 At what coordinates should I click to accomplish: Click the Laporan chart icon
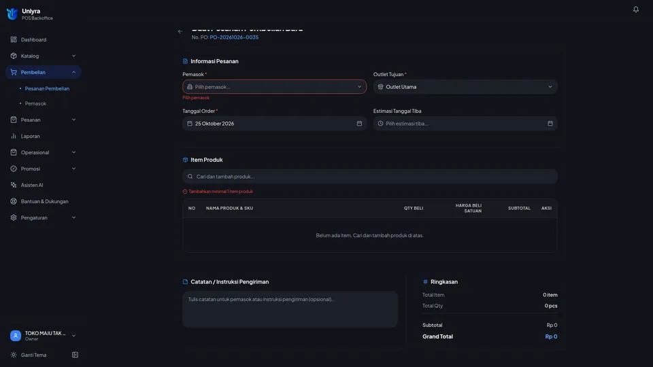(x=14, y=136)
